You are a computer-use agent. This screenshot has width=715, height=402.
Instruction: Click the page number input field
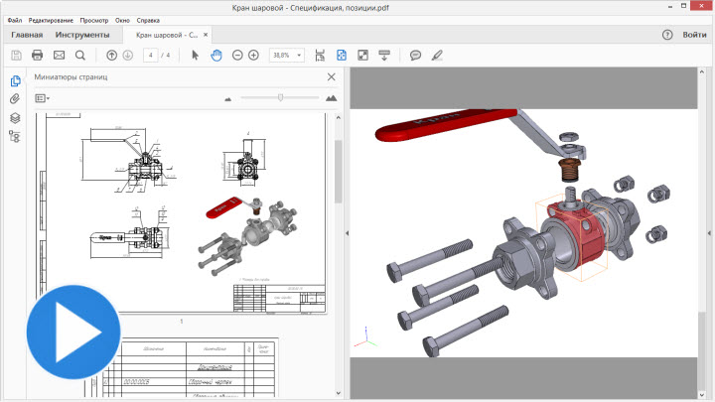[x=150, y=55]
